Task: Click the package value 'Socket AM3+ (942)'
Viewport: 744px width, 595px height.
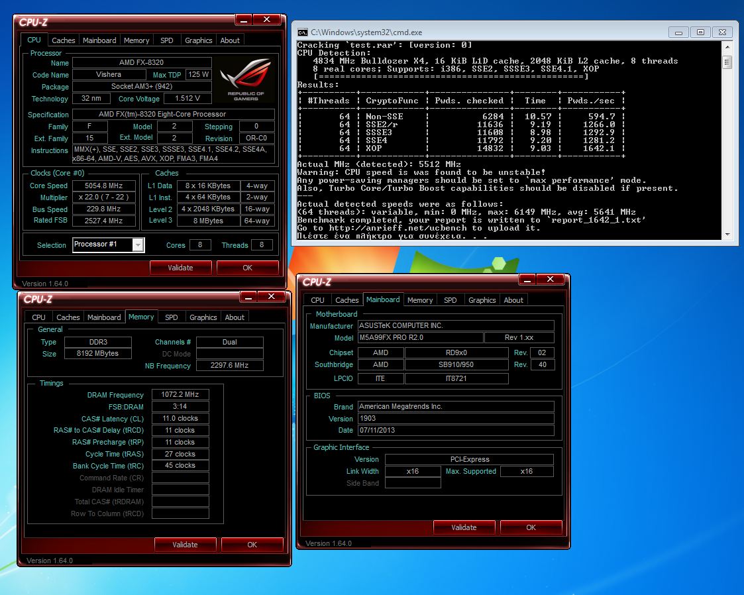Action: pyautogui.click(x=141, y=86)
